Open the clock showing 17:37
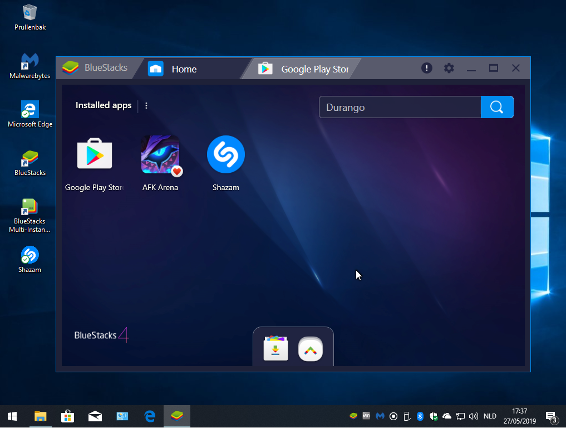The width and height of the screenshot is (566, 428). 519,416
